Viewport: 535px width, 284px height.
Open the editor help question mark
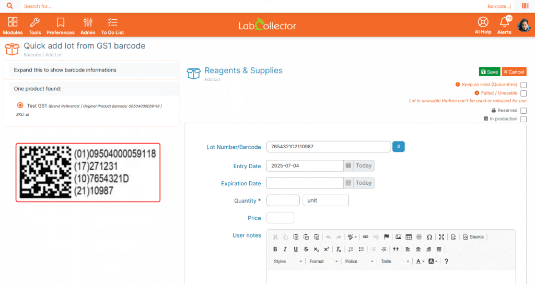[x=446, y=262]
